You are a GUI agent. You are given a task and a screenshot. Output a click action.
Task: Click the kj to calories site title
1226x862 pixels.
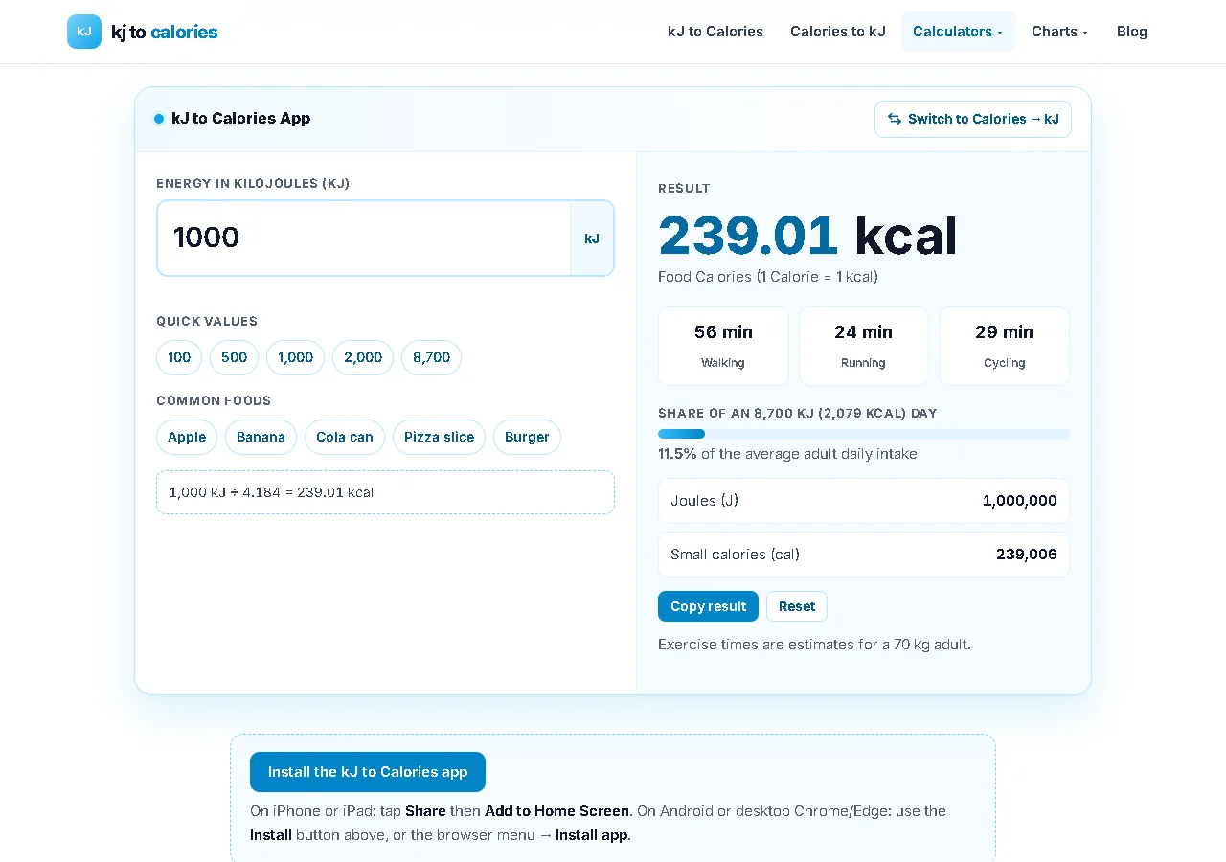(x=165, y=32)
